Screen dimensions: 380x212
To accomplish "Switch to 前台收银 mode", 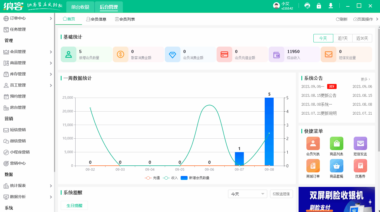I will 80,7.
